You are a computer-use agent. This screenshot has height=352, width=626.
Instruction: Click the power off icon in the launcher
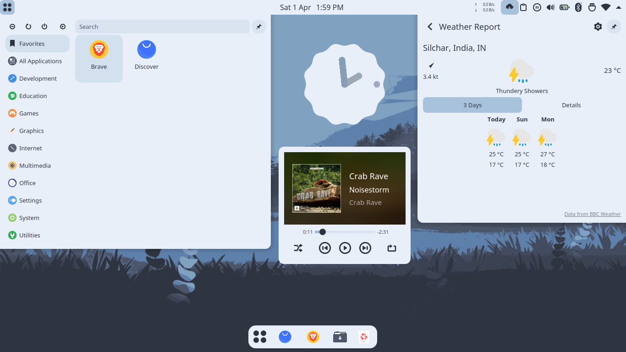44,27
